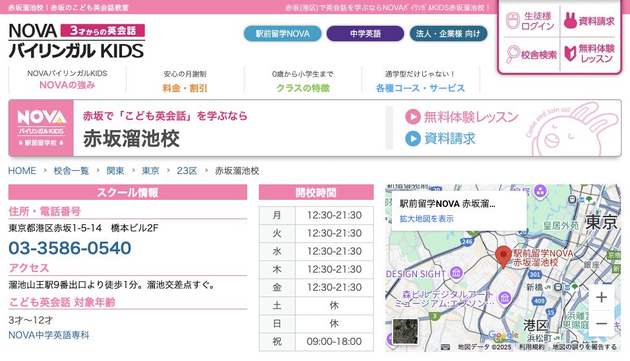The image size is (630, 361).
Task: Click the 3才〜12才 age text
Action: pos(31,320)
